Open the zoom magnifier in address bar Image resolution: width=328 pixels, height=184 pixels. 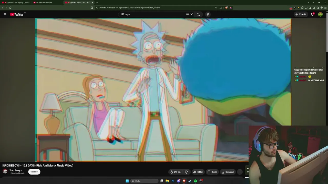(216, 8)
